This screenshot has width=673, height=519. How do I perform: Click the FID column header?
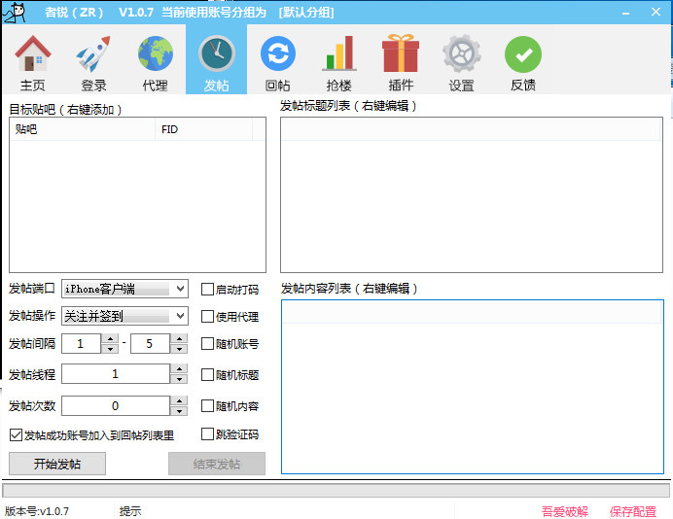[204, 129]
